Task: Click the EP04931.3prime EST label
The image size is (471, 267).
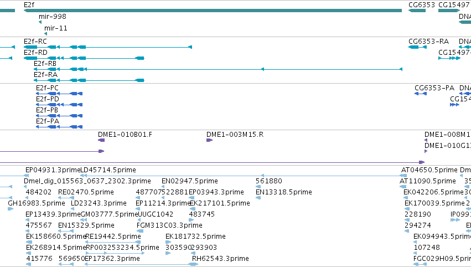Action: pyautogui.click(x=53, y=170)
